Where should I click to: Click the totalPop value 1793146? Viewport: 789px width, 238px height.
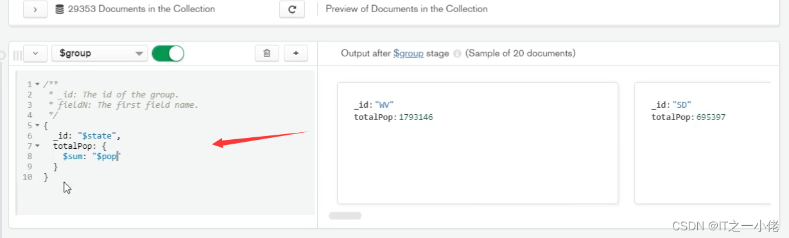[x=416, y=117]
